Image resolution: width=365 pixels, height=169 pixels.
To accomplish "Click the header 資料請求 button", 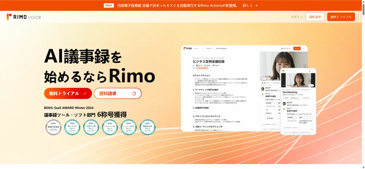I will pos(315,17).
